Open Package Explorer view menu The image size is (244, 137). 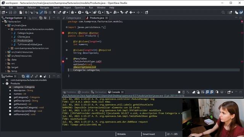coord(50,18)
